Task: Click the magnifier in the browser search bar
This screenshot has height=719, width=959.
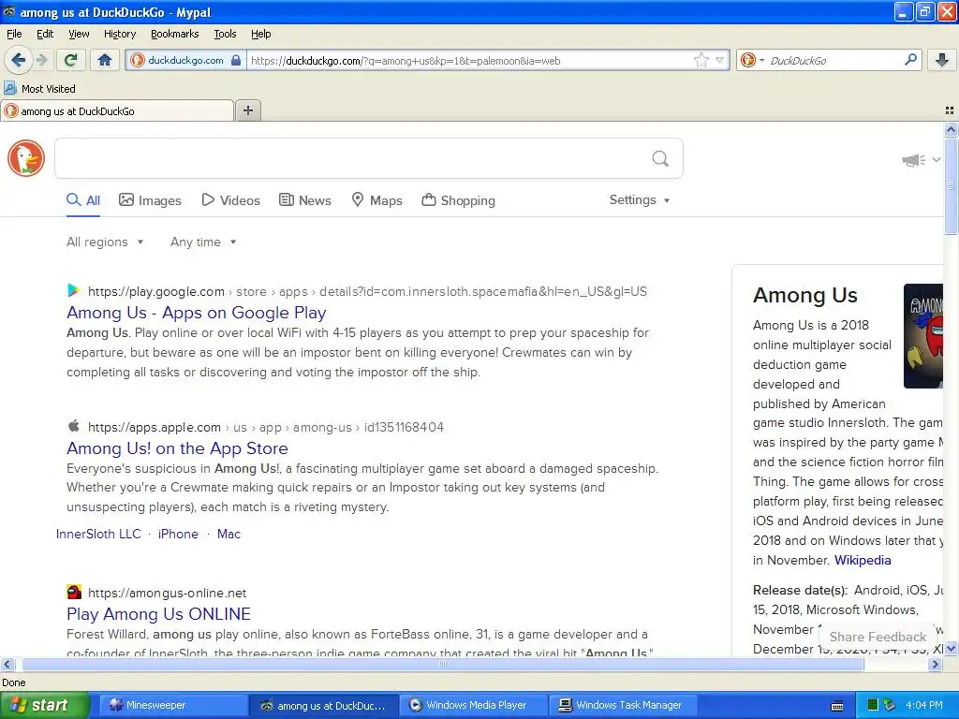Action: pyautogui.click(x=910, y=60)
